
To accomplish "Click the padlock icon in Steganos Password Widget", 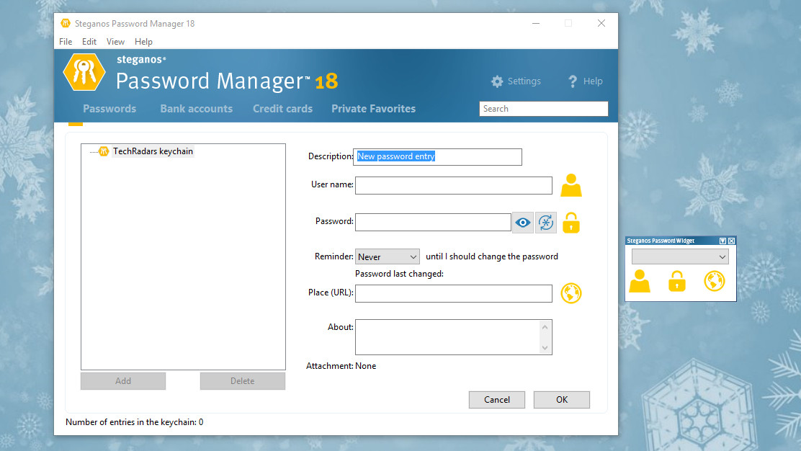I will point(677,281).
